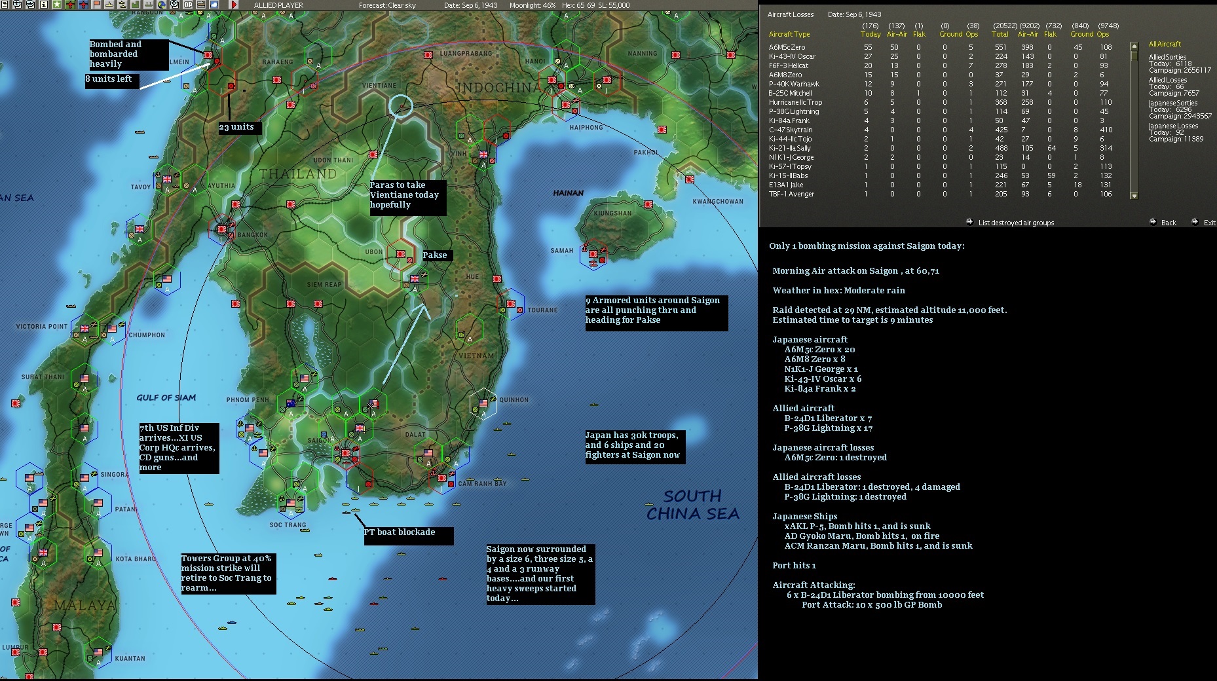Click the Date: Sep 6, 1943 toolbar text
The width and height of the screenshot is (1217, 681).
(x=470, y=5)
